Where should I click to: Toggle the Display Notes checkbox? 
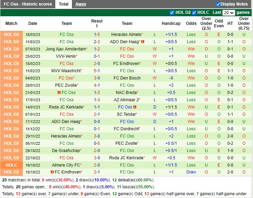218,4
